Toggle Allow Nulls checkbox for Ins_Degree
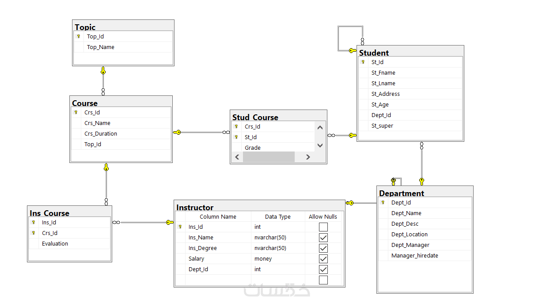This screenshot has height=303, width=554. [x=323, y=248]
